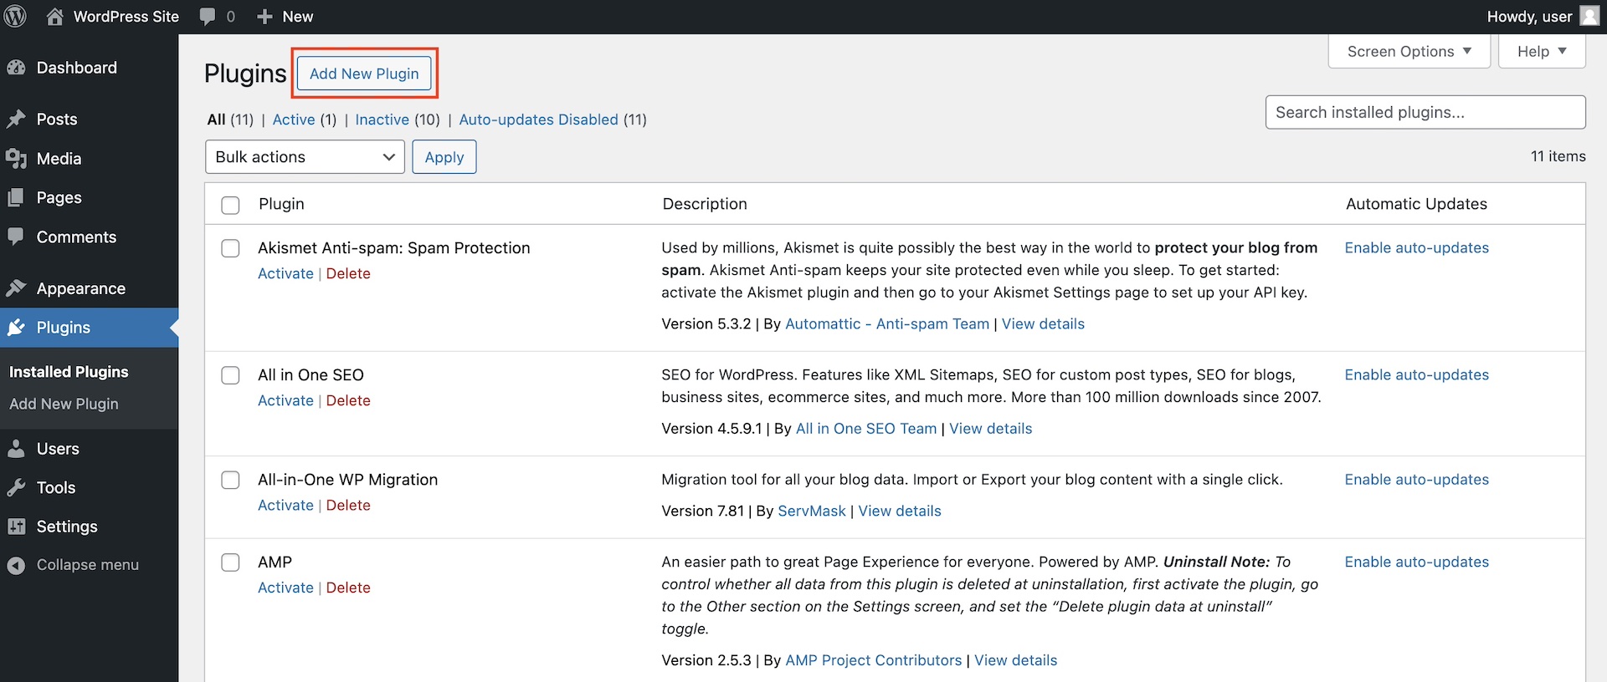Click the Settings sliders icon

coord(16,527)
